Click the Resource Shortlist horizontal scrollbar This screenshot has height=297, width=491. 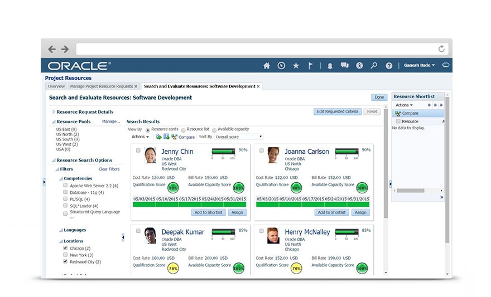(x=411, y=191)
